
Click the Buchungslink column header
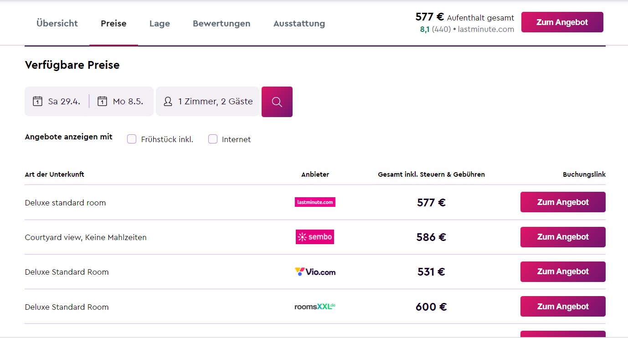point(584,174)
